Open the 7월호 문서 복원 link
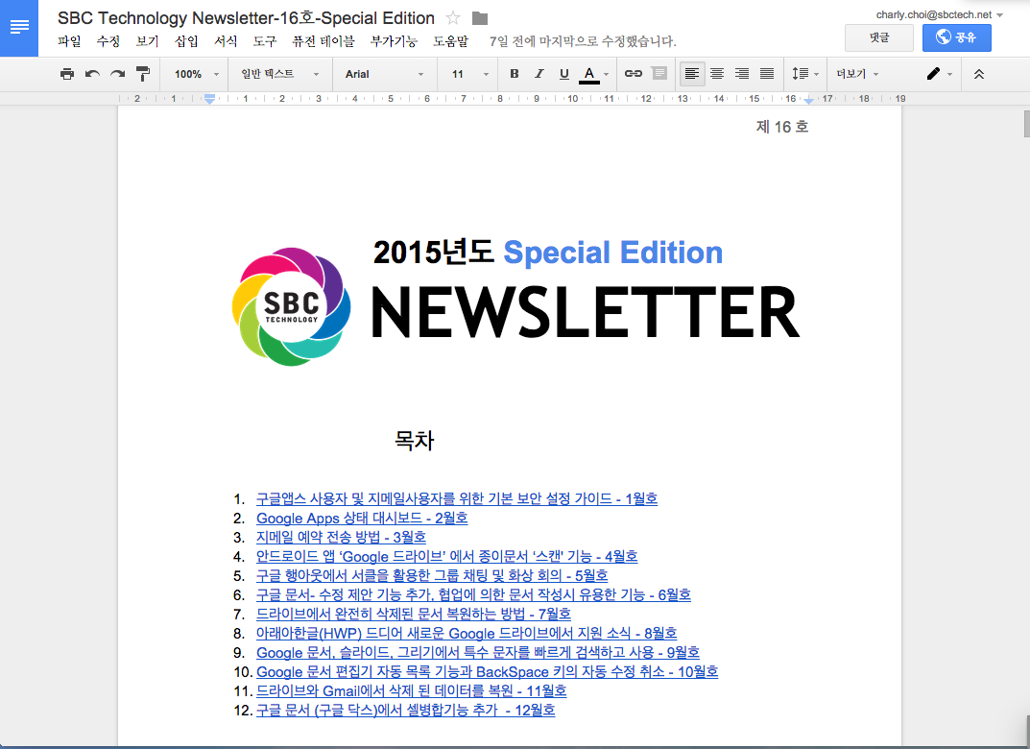Image resolution: width=1030 pixels, height=749 pixels. click(413, 614)
